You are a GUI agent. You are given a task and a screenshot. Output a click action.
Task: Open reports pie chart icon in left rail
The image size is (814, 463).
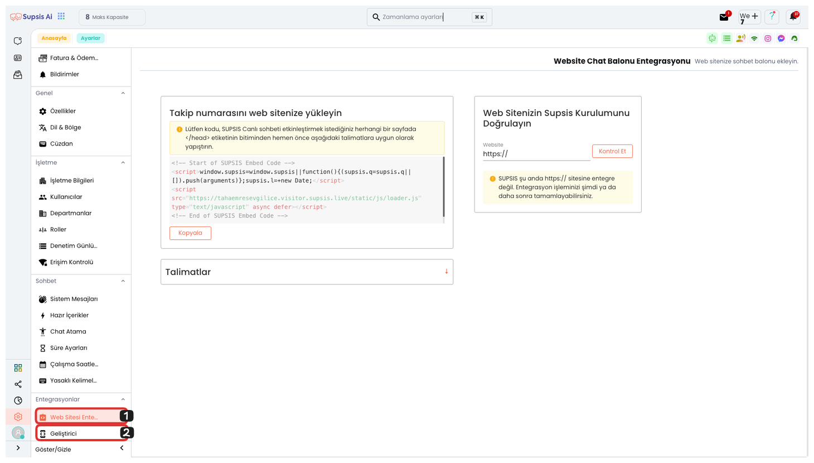(18, 401)
